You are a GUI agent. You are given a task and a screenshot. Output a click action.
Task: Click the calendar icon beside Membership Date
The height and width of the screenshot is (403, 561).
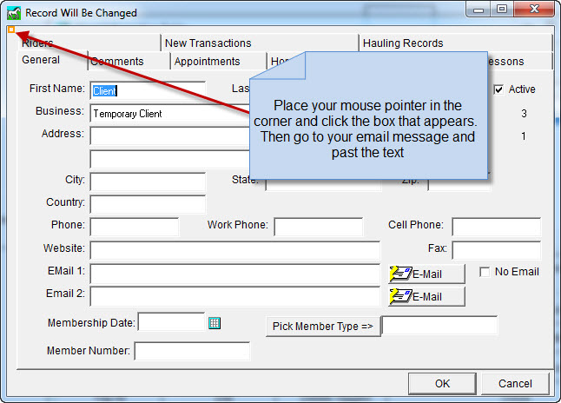214,323
